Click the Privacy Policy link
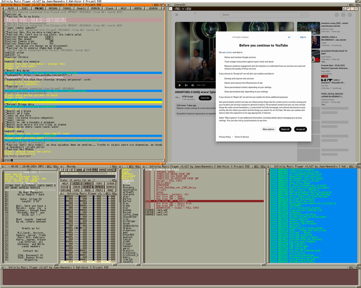Viewport: 361px width, 288px height. tap(225, 137)
